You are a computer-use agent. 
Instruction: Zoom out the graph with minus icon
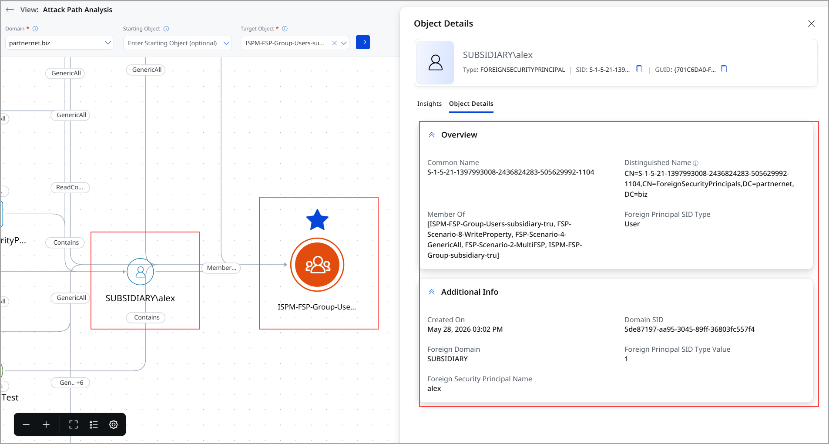(26, 424)
